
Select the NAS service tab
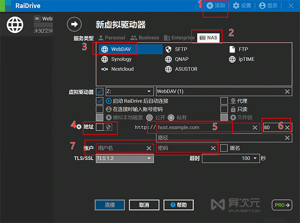click(x=208, y=38)
